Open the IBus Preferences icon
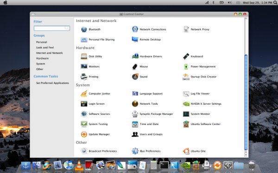278x173 pixels. click(x=135, y=151)
